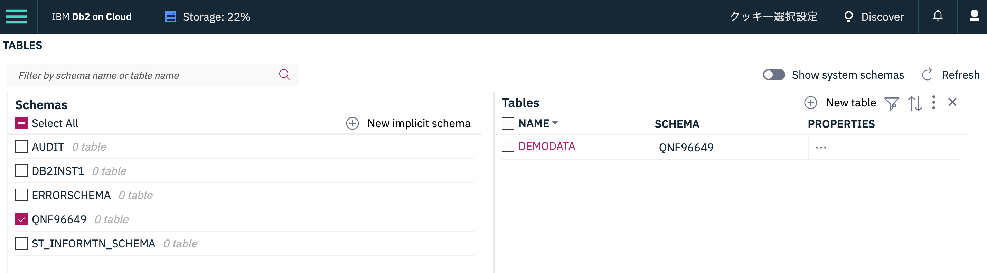Open the vertical ellipsis menu in Tables
This screenshot has height=273, width=987.
(934, 103)
